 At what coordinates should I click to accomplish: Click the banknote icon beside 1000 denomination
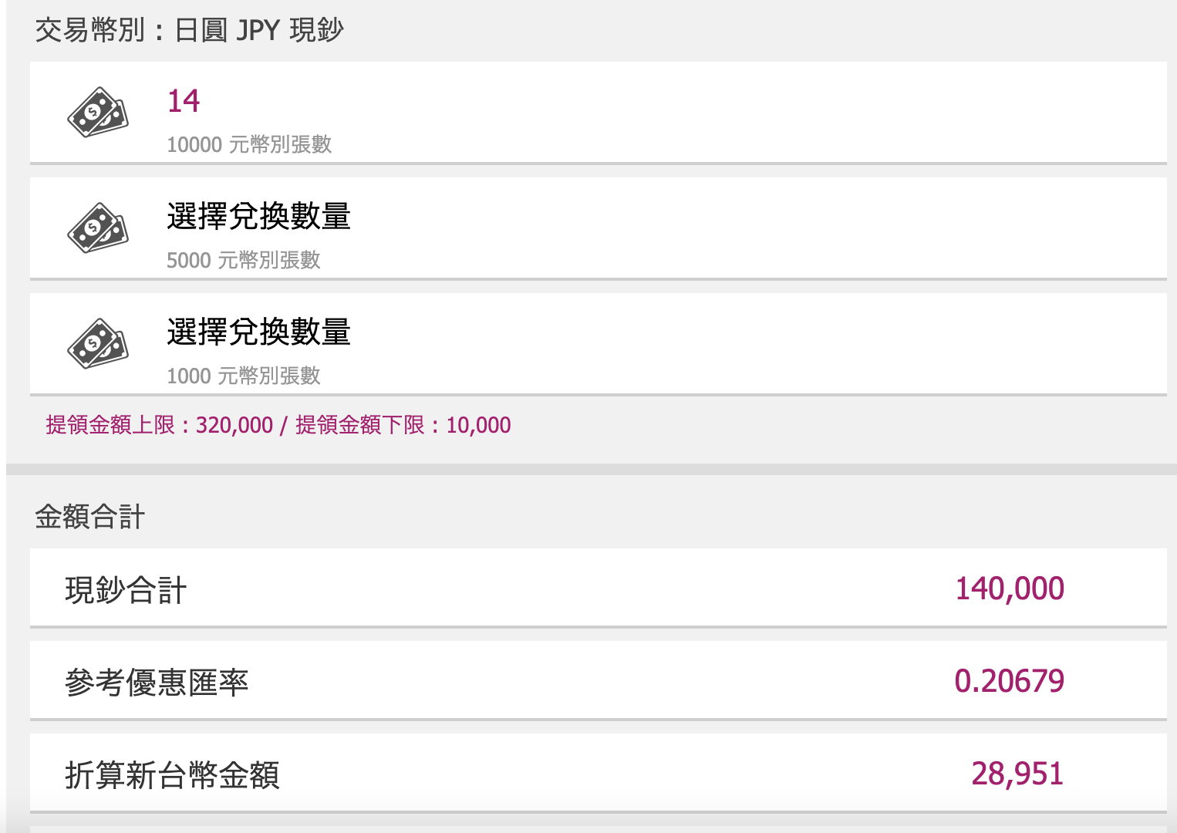click(x=97, y=344)
